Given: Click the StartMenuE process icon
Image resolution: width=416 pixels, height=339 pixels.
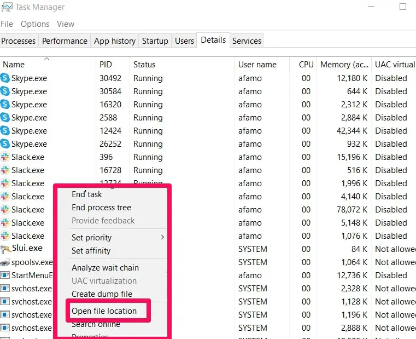Looking at the screenshot, I should tap(5, 275).
